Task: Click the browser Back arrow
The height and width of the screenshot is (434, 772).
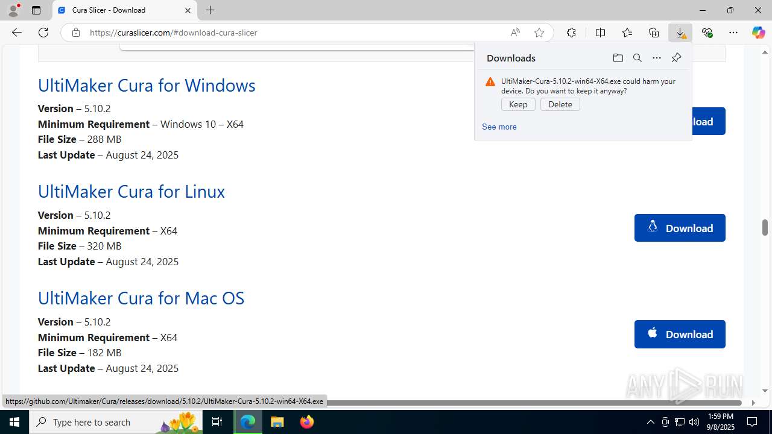Action: click(17, 33)
